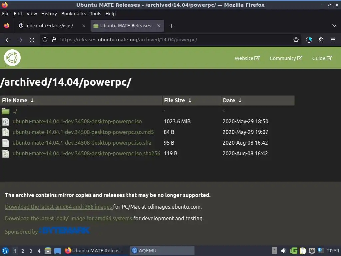Close the Index of /~dartz/isos/ tab
The width and height of the screenshot is (341, 256).
(84, 26)
